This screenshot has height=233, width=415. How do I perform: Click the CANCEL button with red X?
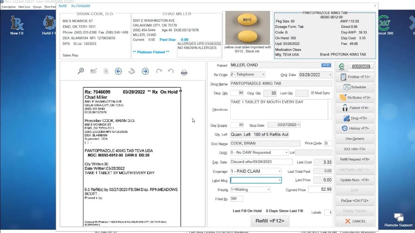point(355,221)
